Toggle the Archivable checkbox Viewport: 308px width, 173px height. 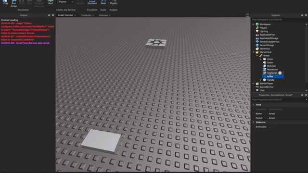[x=270, y=127]
